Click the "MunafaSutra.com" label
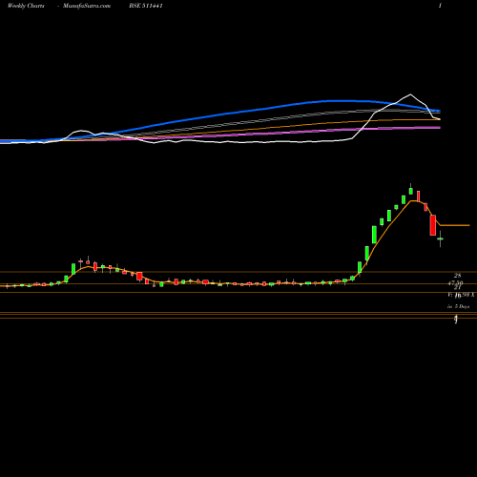 pos(87,6)
